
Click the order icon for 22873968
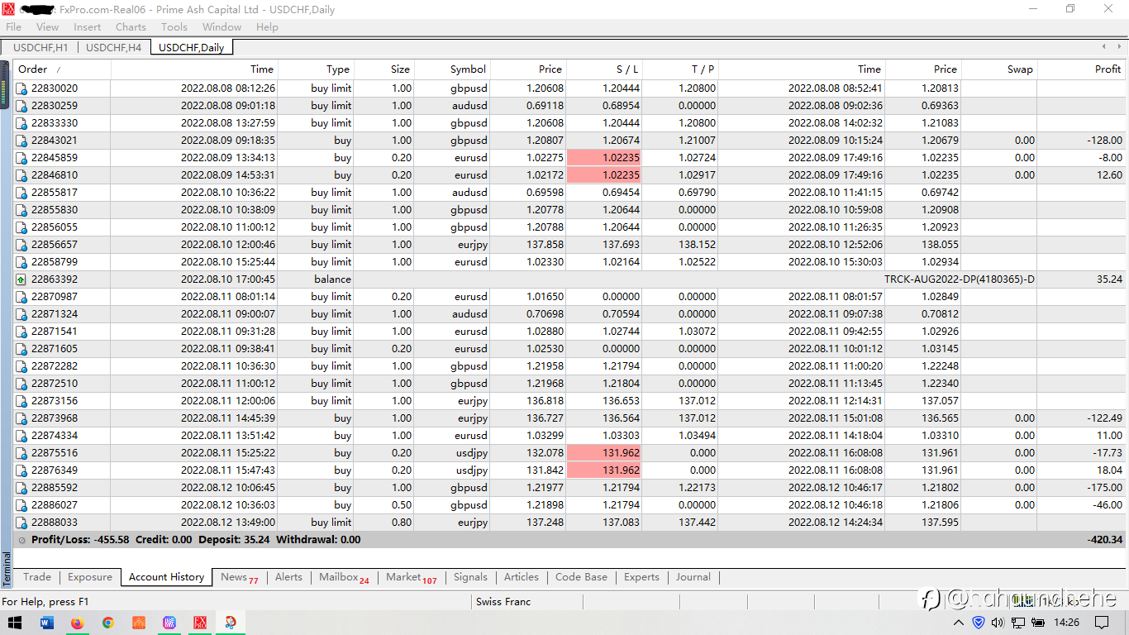click(21, 418)
